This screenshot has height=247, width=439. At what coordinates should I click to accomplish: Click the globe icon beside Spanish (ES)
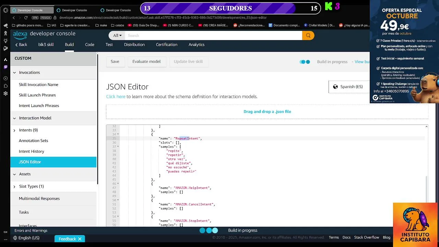coord(335,87)
